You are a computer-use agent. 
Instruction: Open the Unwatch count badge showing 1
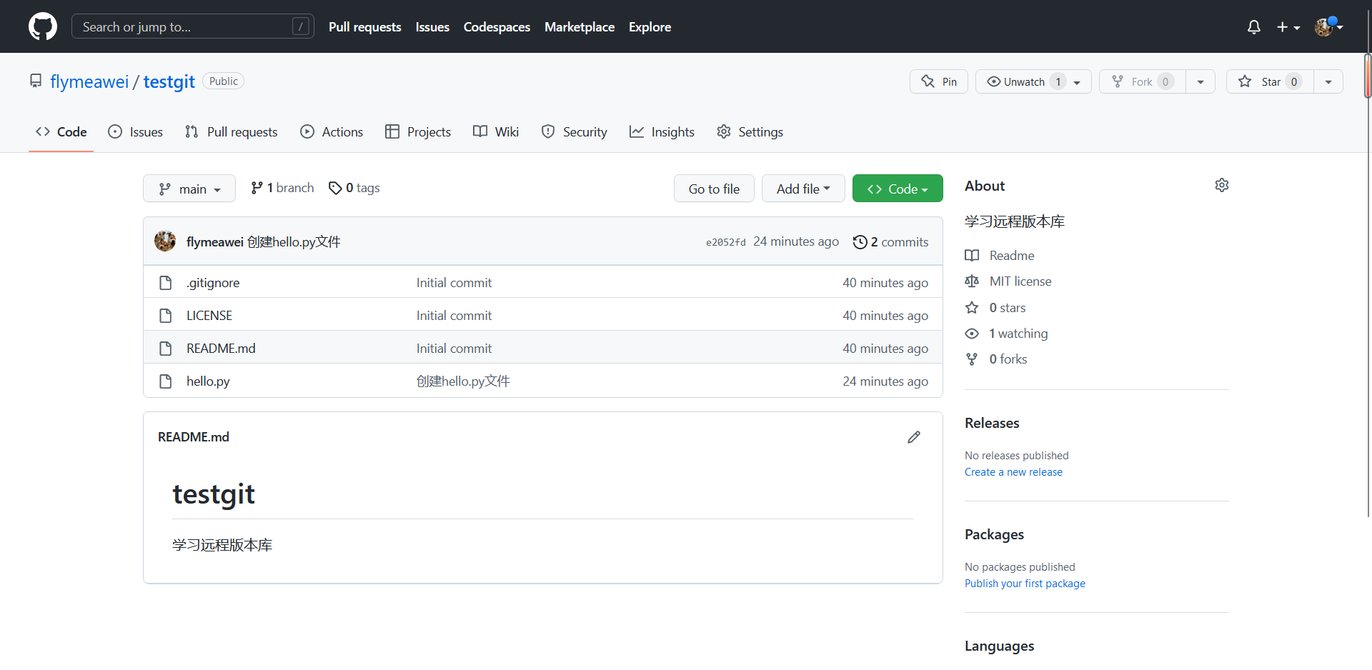[x=1058, y=81]
